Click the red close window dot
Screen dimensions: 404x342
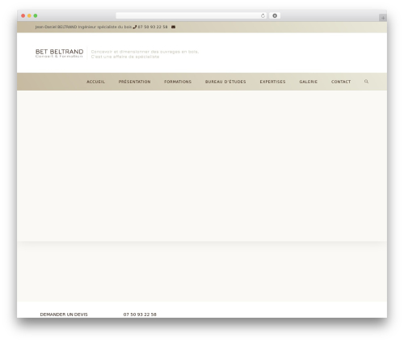(x=23, y=16)
